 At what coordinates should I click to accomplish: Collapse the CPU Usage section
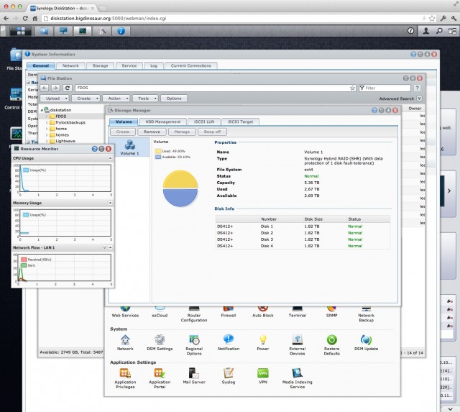click(x=110, y=158)
